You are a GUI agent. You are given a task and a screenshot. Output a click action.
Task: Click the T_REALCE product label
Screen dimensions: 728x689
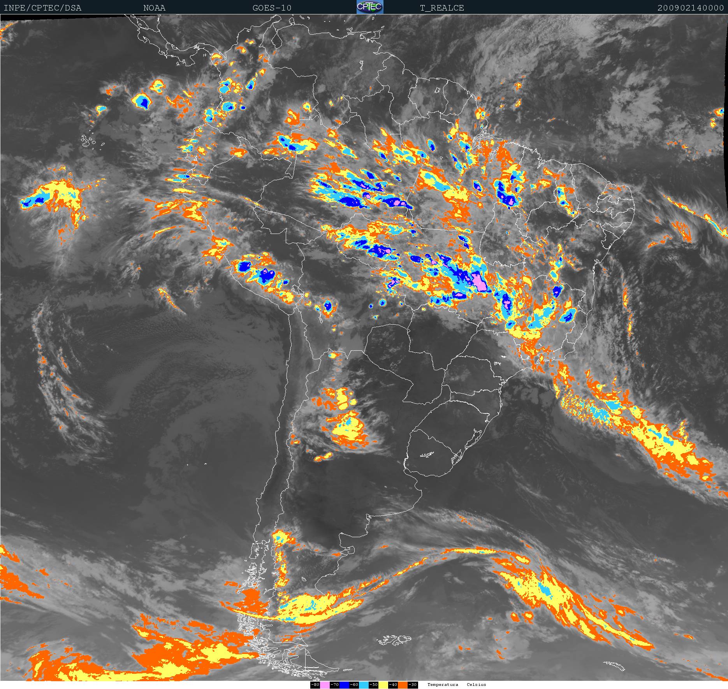[442, 8]
